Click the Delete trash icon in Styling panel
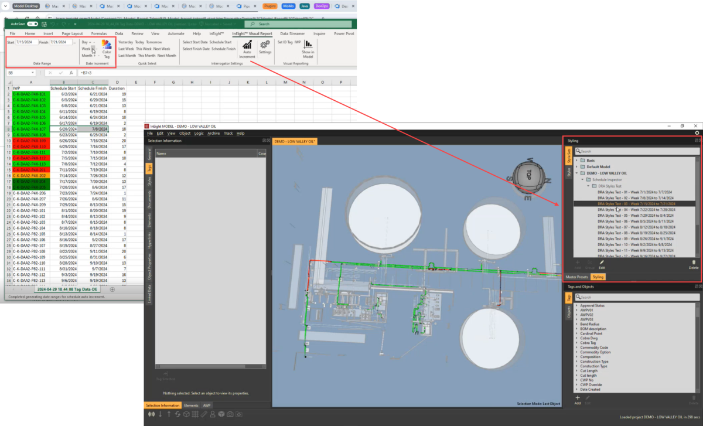The width and height of the screenshot is (703, 426). tap(694, 263)
